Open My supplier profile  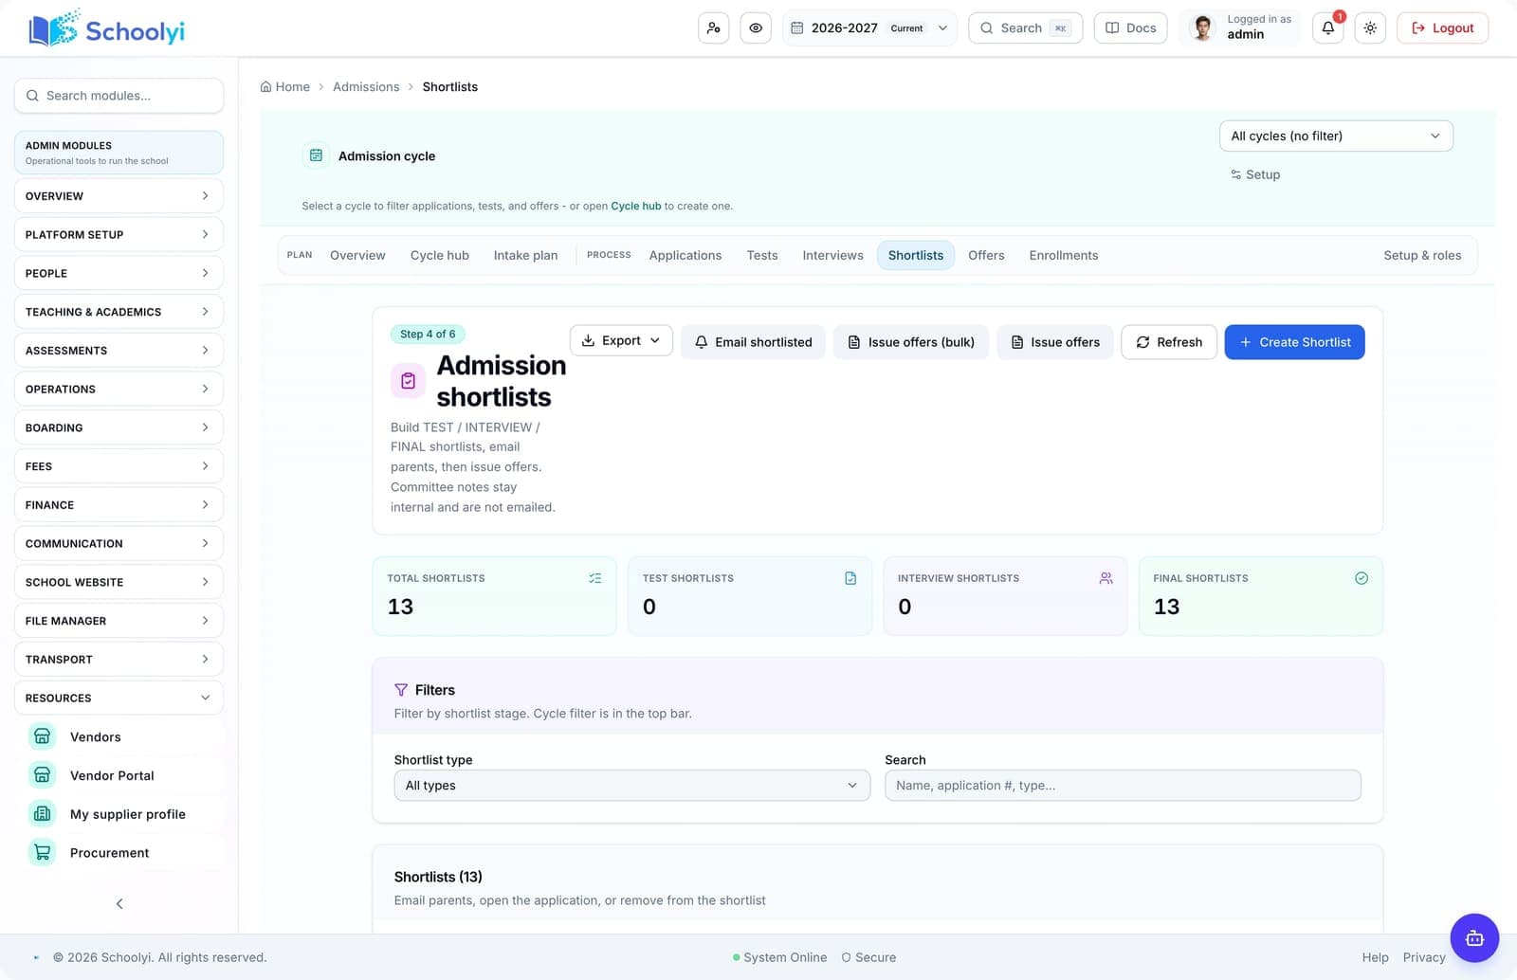pyautogui.click(x=119, y=814)
